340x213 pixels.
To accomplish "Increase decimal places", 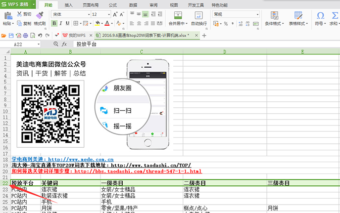I will [241, 23].
